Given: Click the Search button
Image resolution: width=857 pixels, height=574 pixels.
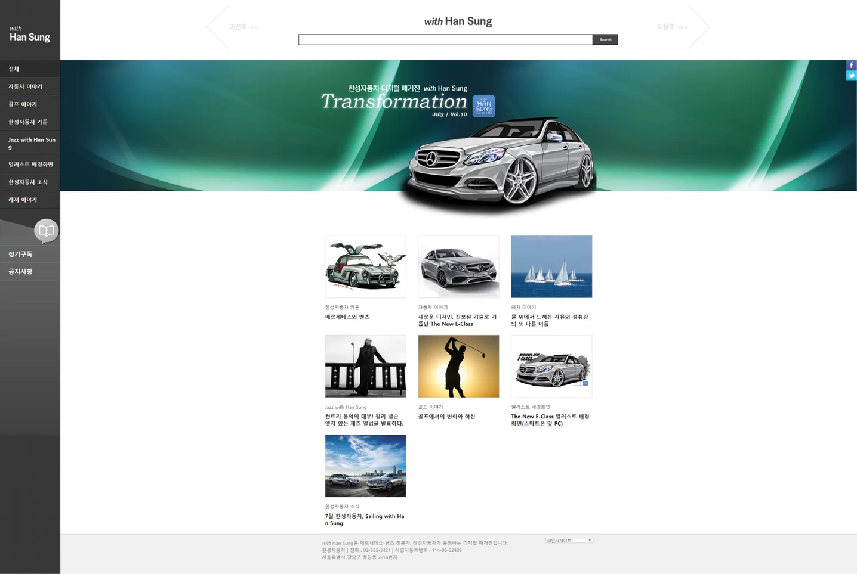Looking at the screenshot, I should pos(605,40).
